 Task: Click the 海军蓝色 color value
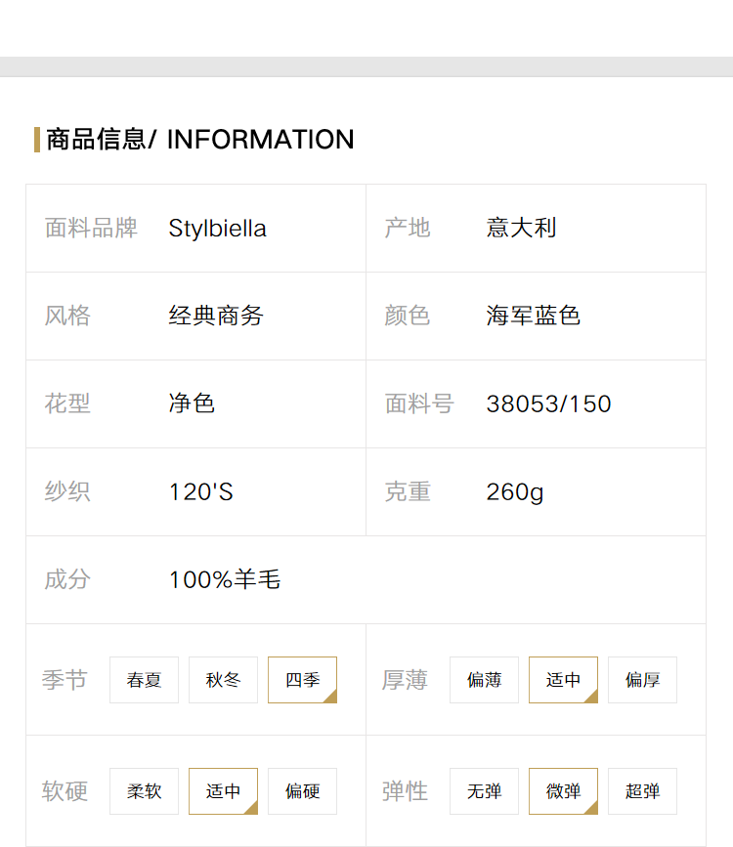pyautogui.click(x=533, y=316)
